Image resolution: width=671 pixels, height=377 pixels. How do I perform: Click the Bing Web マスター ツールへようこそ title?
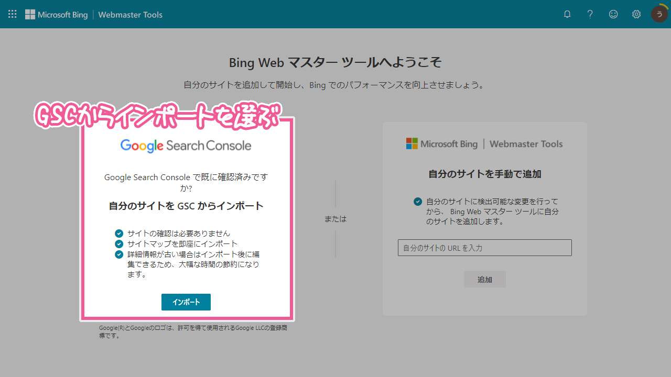(335, 63)
